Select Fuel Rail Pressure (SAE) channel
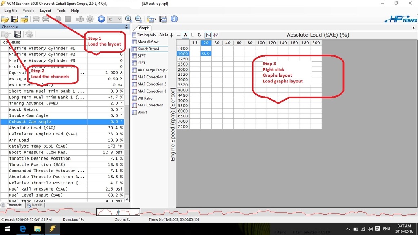418x235 pixels. 62,189
